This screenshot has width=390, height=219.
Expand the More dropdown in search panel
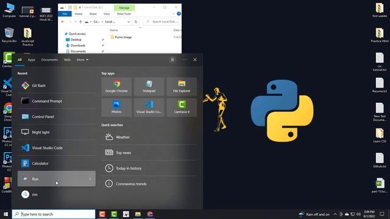click(x=82, y=60)
